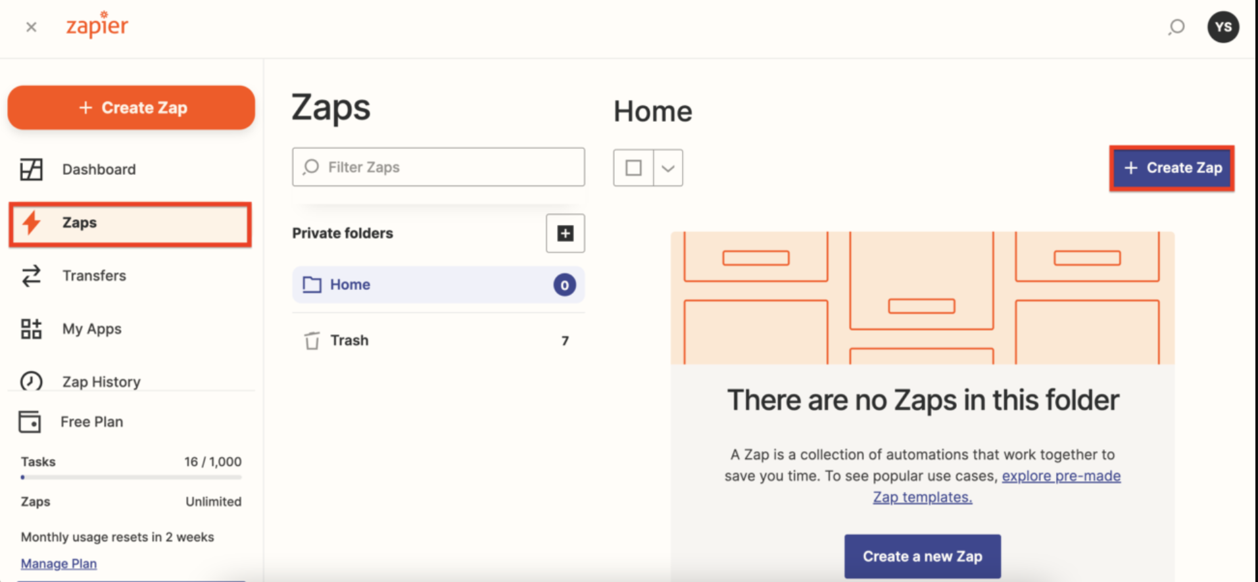1258x582 pixels.
Task: Click the Private folders heading
Action: click(x=343, y=233)
